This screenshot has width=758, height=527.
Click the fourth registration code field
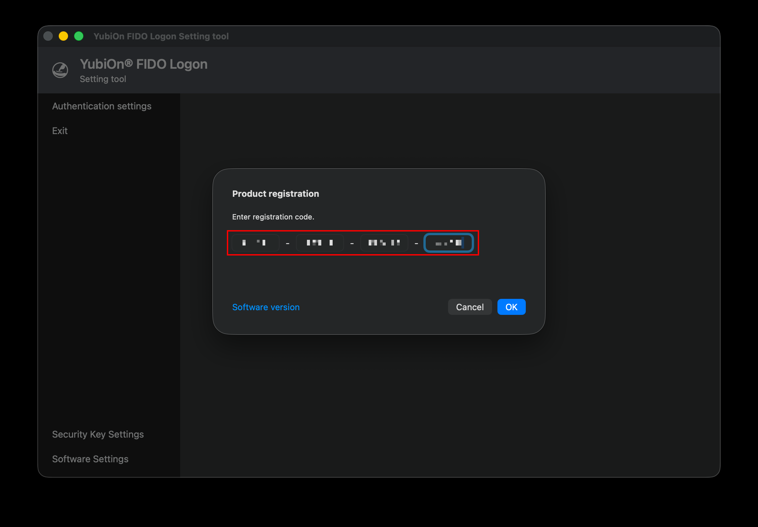pos(449,243)
